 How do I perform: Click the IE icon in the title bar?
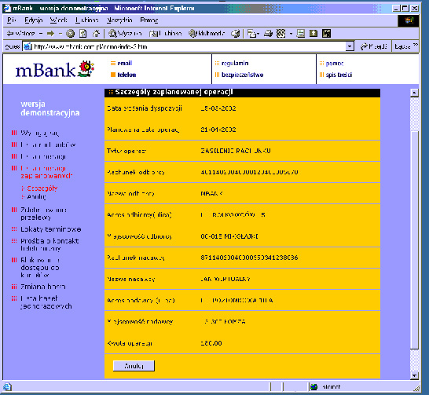pos(7,8)
